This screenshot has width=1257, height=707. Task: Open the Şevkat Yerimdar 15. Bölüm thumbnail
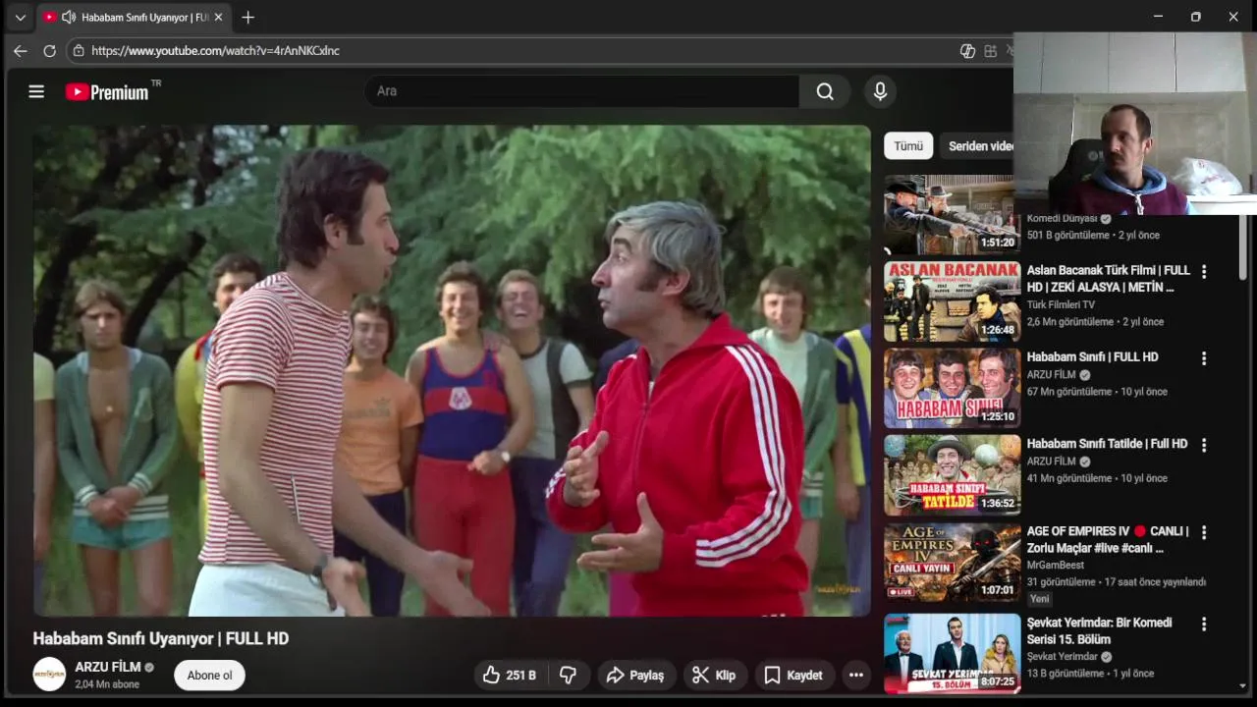[x=952, y=653]
